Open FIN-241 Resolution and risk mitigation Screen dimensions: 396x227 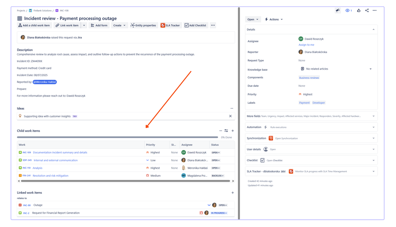click(x=50, y=176)
